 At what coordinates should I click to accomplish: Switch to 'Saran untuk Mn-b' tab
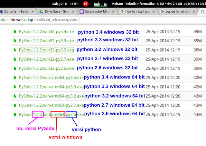(x=97, y=12)
